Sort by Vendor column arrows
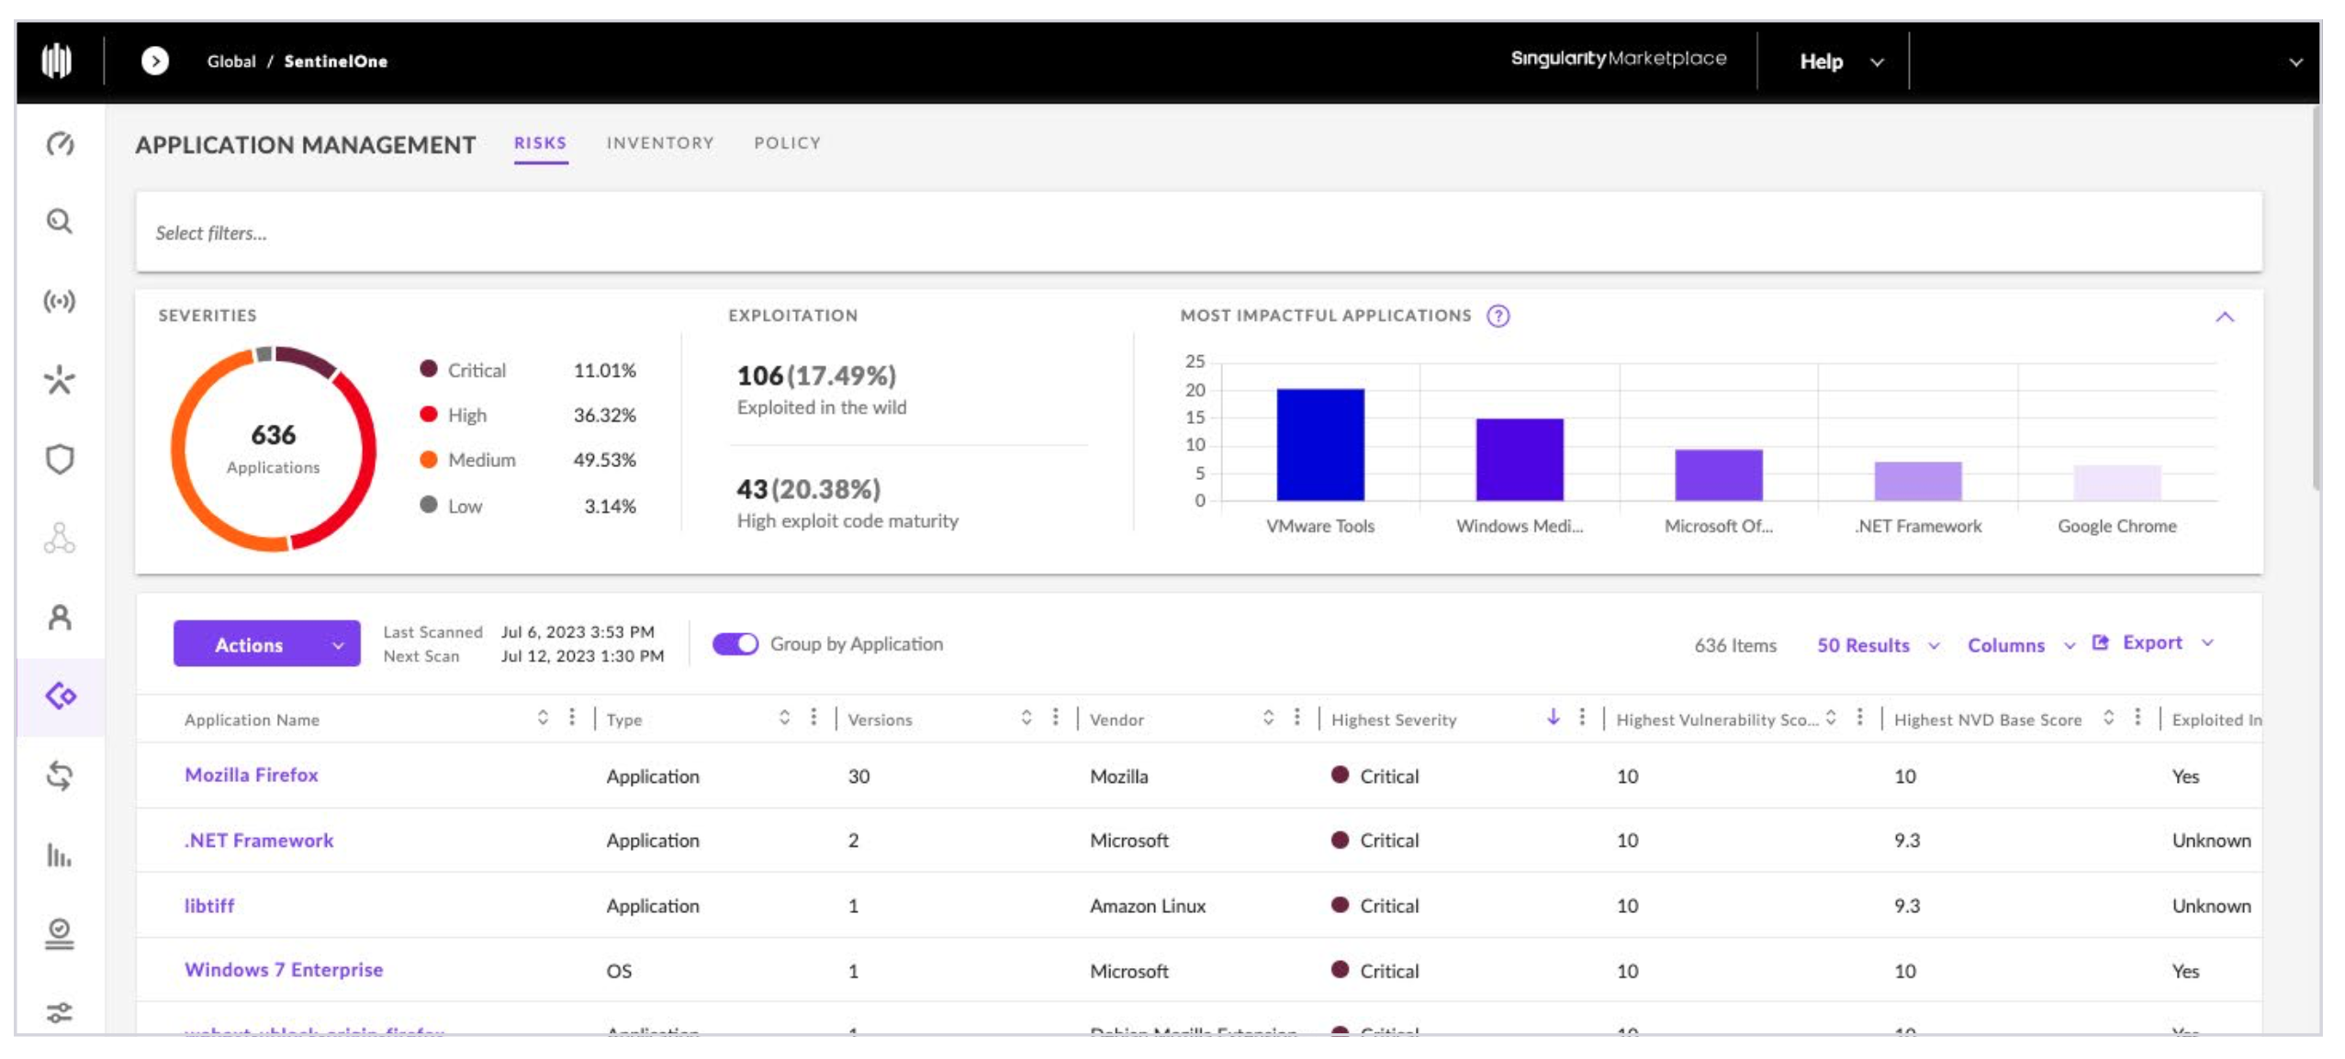2345x1059 pixels. tap(1268, 718)
